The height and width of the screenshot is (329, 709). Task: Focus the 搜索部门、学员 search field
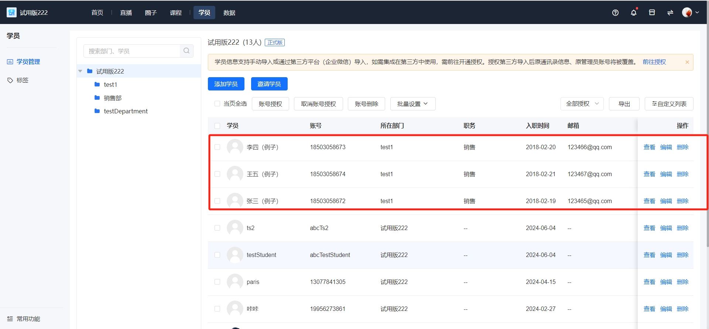[x=132, y=51]
